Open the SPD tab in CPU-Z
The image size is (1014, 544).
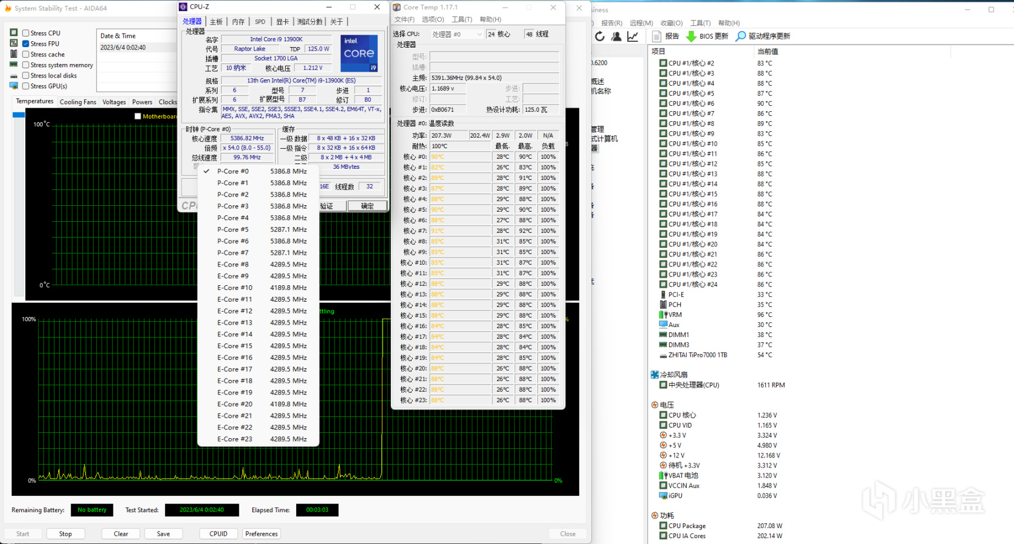tap(260, 22)
